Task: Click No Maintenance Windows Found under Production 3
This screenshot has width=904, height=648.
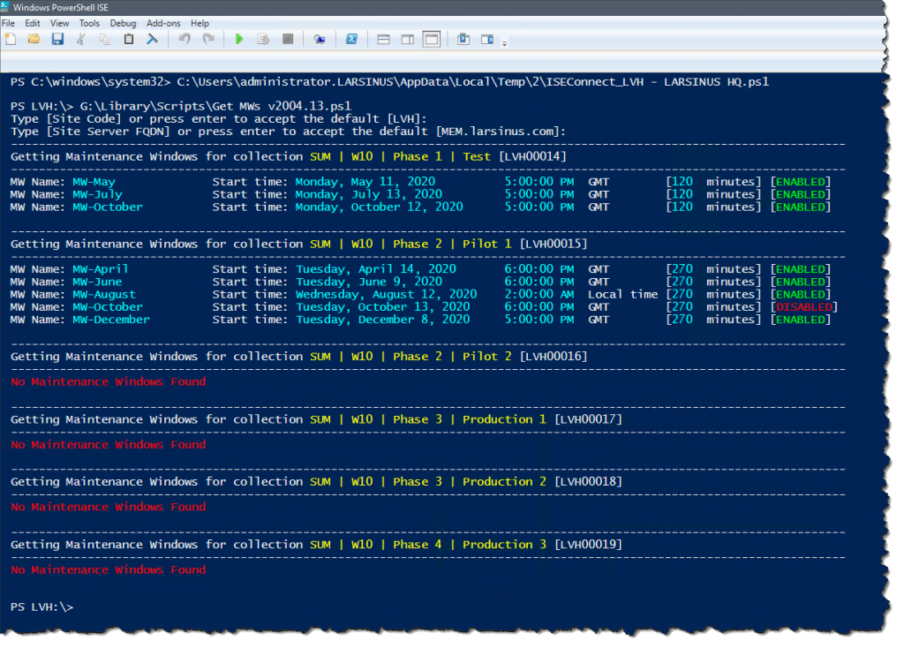Action: (109, 569)
